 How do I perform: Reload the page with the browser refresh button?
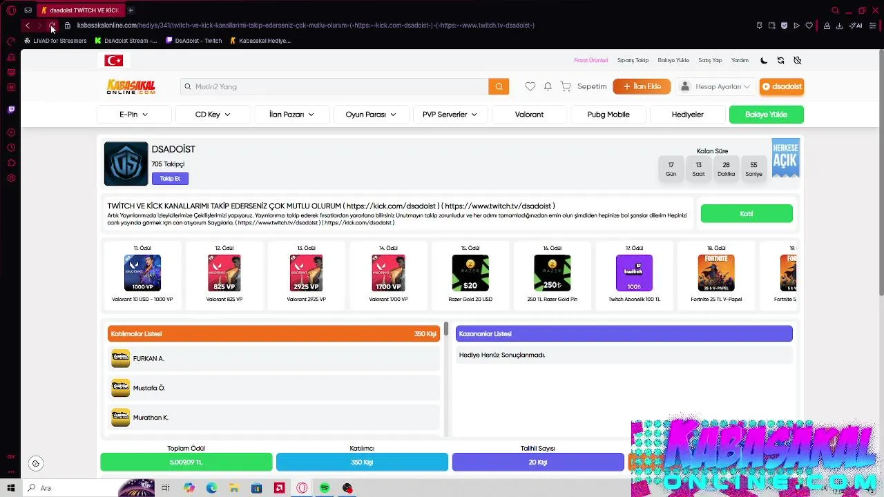[52, 26]
